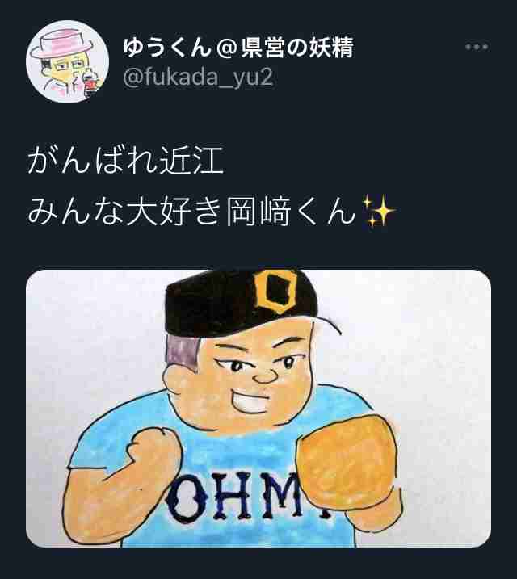Image resolution: width=517 pixels, height=579 pixels.
Task: Click the red bottle held in the avatar
Action: click(x=91, y=83)
